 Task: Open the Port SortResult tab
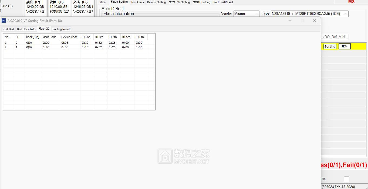click(223, 2)
